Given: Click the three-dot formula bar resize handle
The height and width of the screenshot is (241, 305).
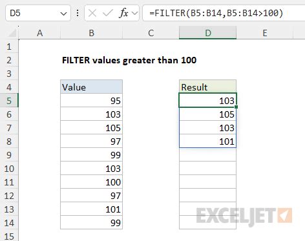Looking at the screenshot, I should (x=78, y=13).
